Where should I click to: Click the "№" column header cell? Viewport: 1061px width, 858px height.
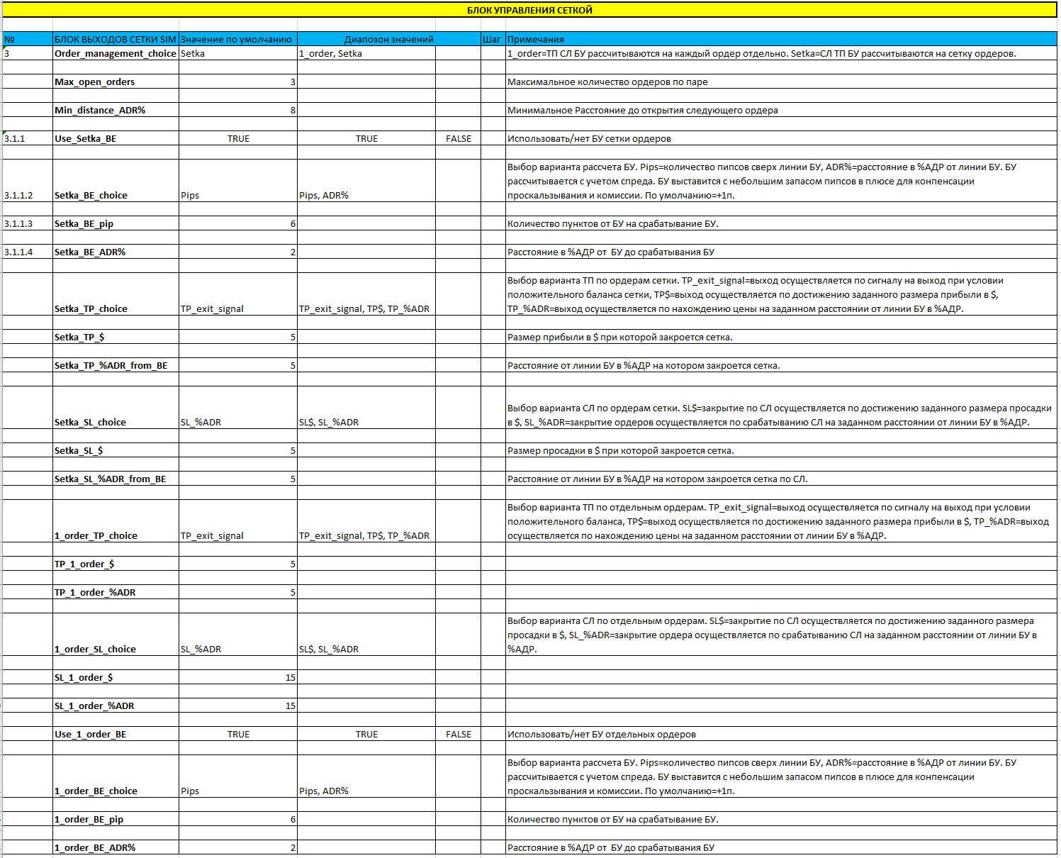point(28,39)
